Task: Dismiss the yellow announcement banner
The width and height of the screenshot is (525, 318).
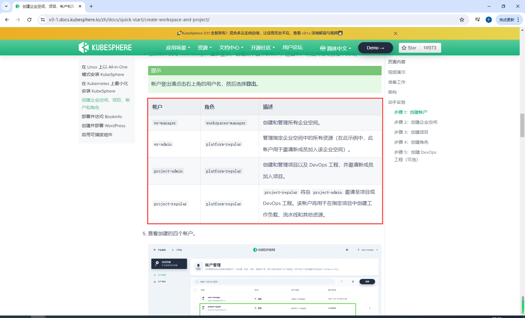Action: (396, 33)
